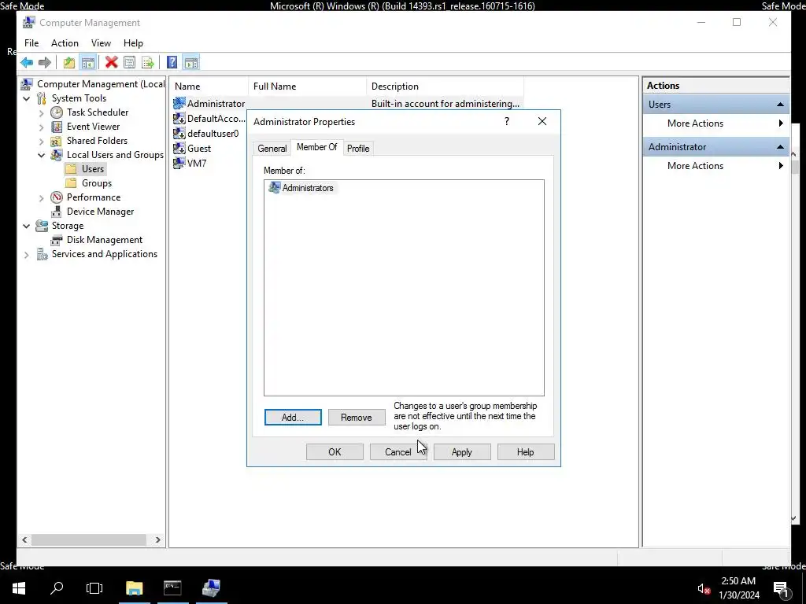This screenshot has width=806, height=604.
Task: Select the Administrator user icon in list
Action: tap(179, 103)
